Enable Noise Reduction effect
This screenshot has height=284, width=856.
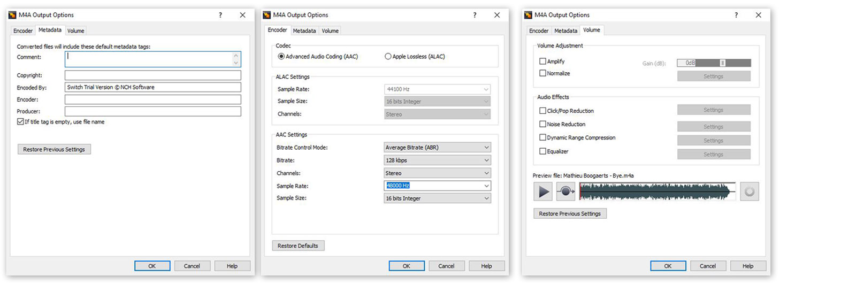(542, 124)
